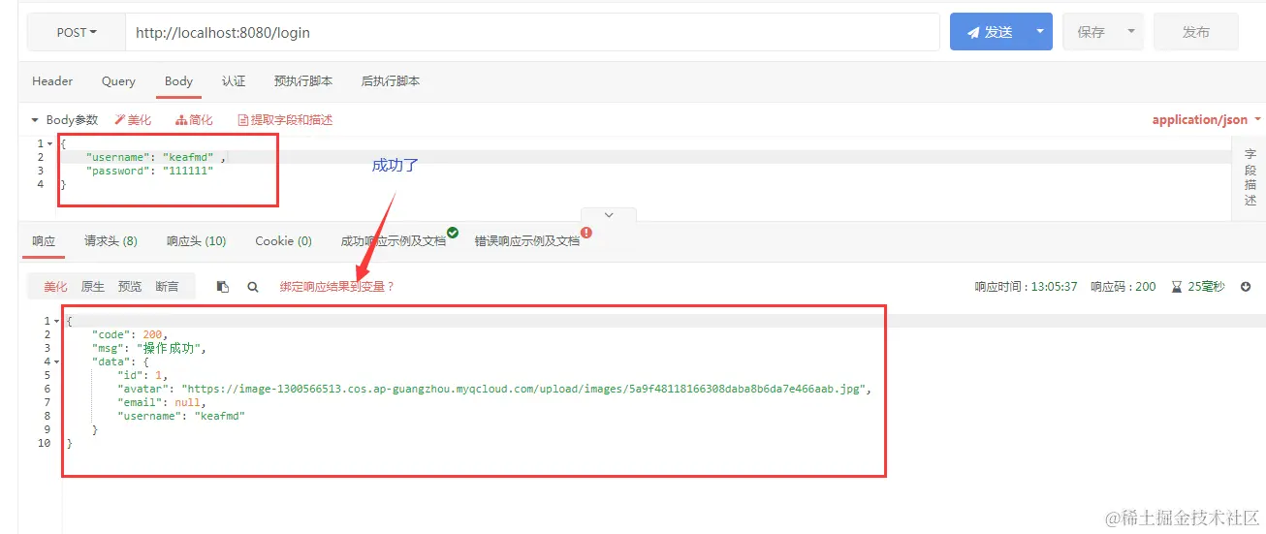
Task: Click the "msg": "操作成功" line
Action: pos(149,348)
